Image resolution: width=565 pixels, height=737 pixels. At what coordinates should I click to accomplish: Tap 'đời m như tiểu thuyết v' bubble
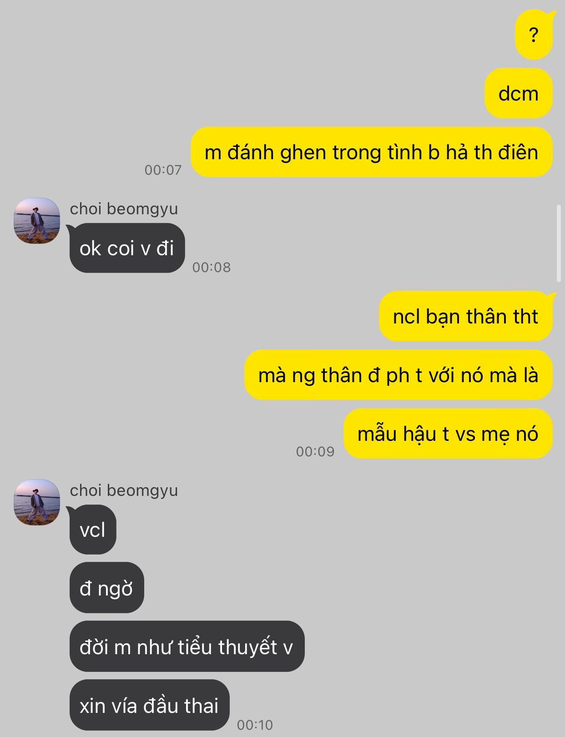point(187,646)
